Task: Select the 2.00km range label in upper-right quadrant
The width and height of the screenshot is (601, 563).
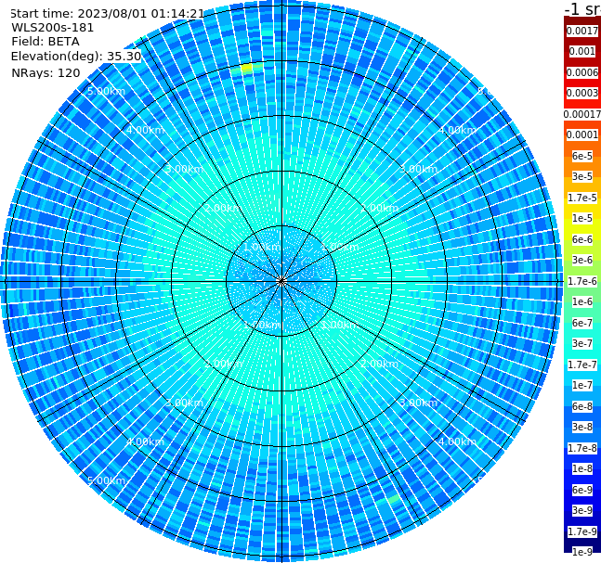Action: [379, 208]
